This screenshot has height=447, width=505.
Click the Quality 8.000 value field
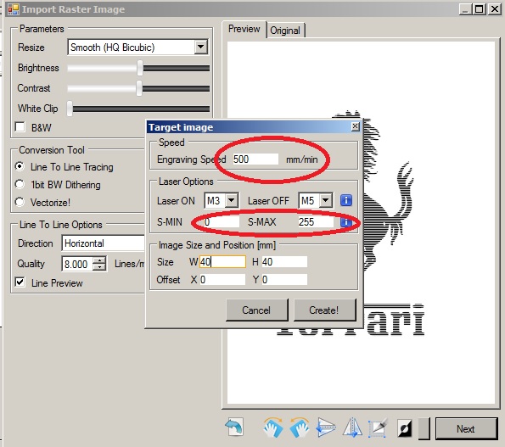pos(77,264)
